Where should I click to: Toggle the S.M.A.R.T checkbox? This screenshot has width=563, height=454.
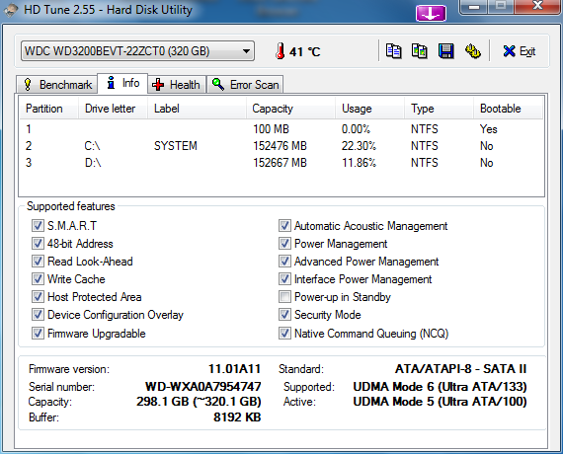tap(38, 226)
